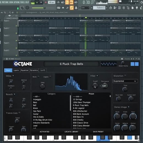143x143 pixels.
Task: Open Octane plugin options arrow menu
Action: 4,59
